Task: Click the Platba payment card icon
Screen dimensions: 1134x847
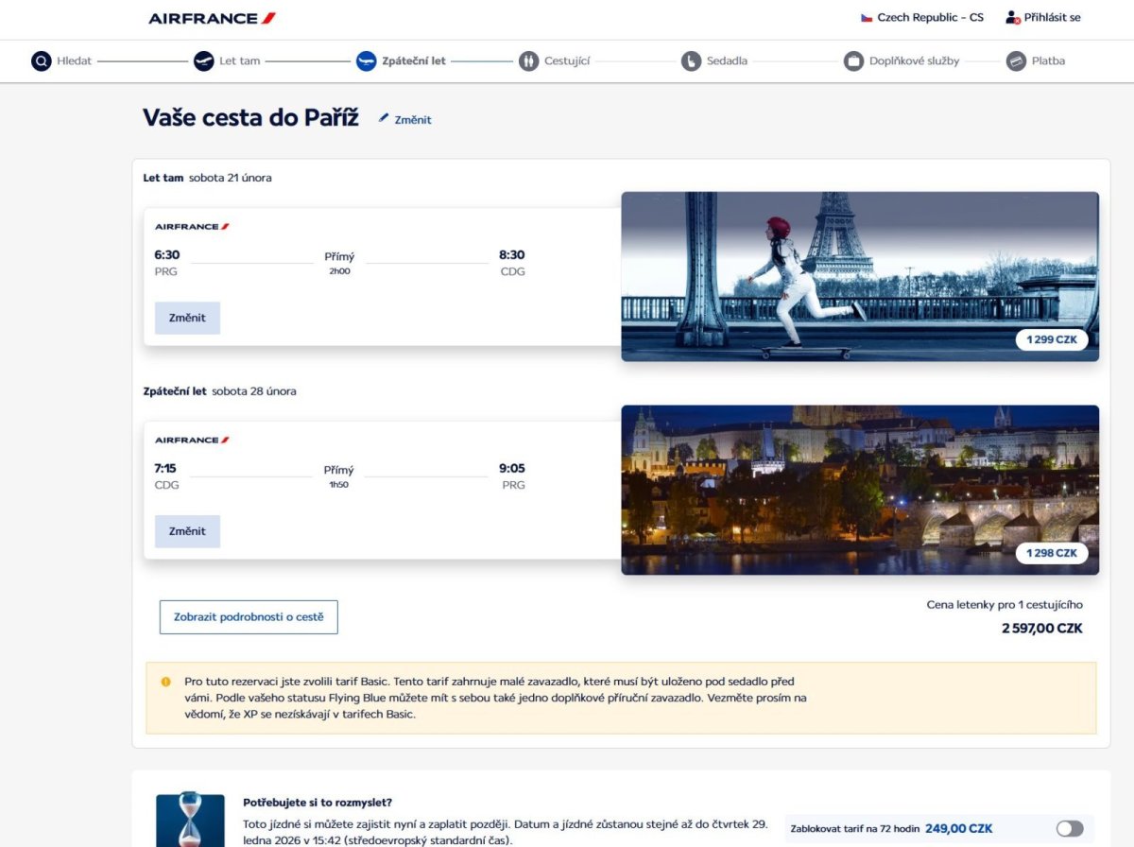Action: coord(1016,61)
